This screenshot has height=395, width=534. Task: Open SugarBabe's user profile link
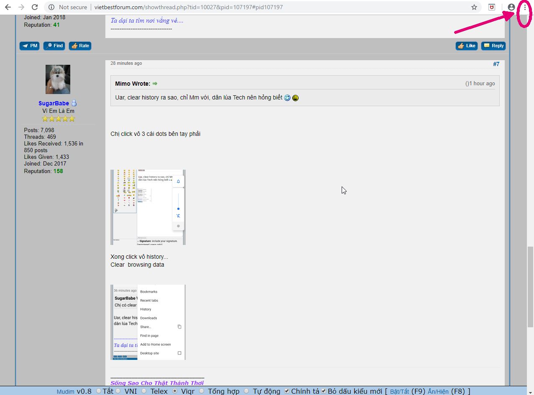[x=54, y=103]
